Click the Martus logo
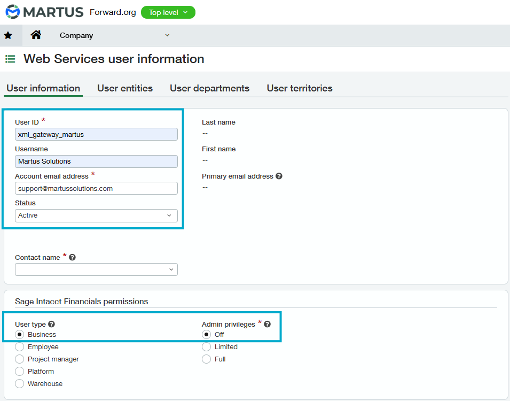The image size is (510, 401). click(x=44, y=12)
